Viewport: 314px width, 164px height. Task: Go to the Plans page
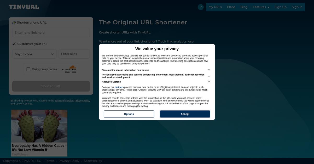[x=231, y=7]
